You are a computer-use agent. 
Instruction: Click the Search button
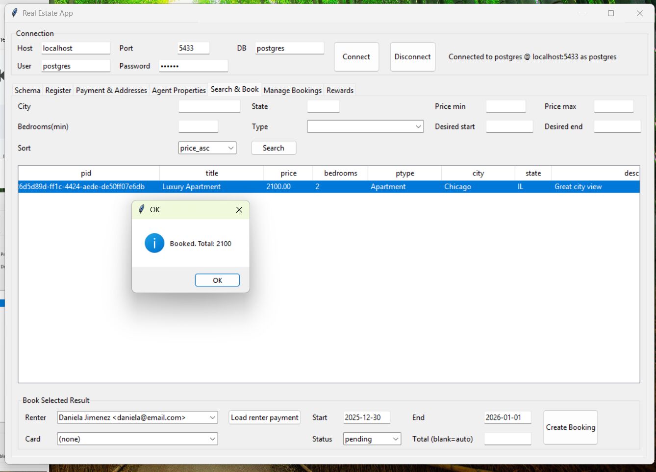pos(274,148)
